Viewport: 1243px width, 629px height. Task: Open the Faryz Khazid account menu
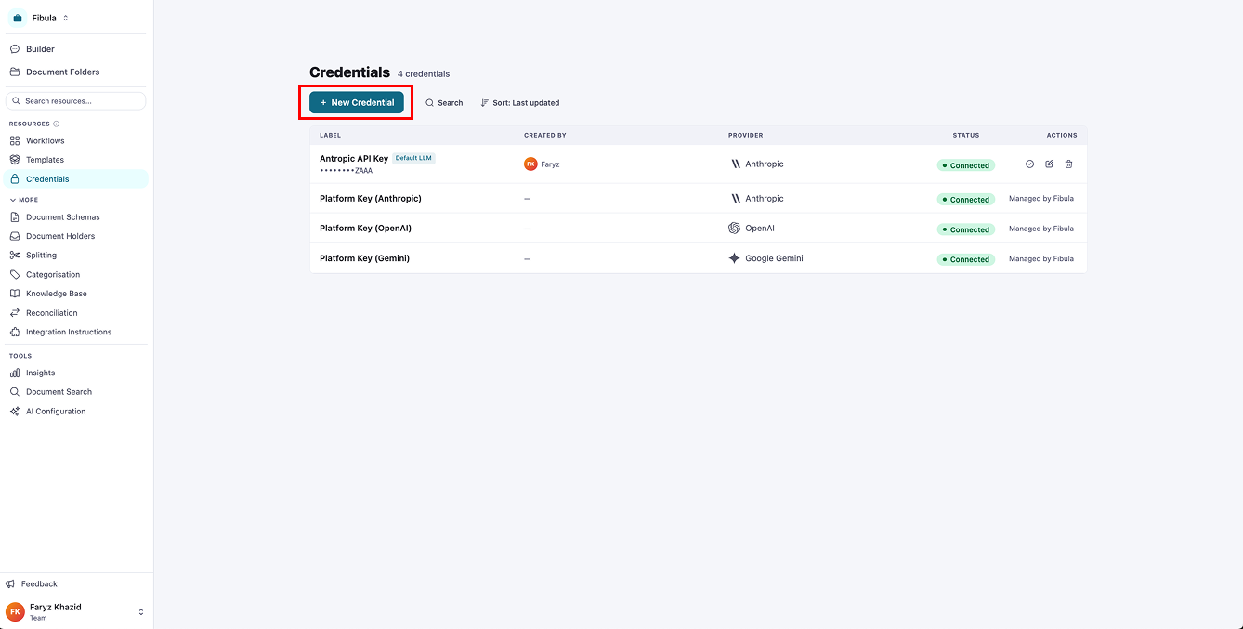click(75, 611)
